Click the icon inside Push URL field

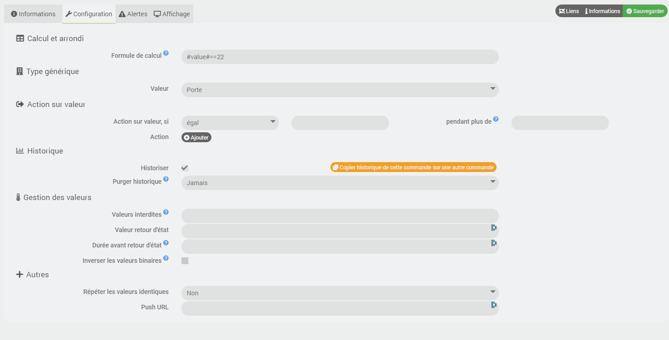494,305
